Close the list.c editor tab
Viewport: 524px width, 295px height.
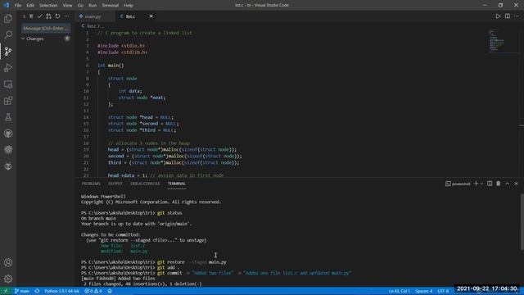pos(151,16)
